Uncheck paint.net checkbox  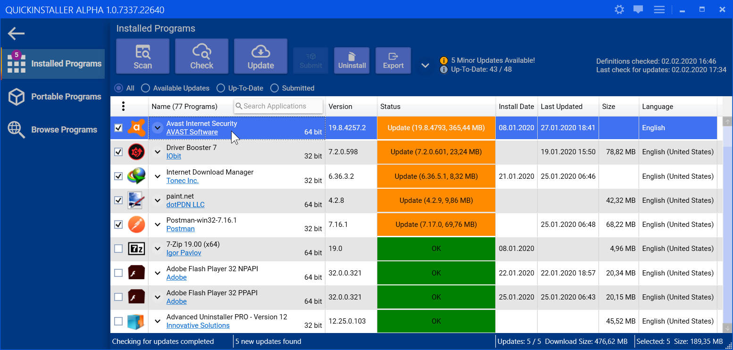point(118,200)
